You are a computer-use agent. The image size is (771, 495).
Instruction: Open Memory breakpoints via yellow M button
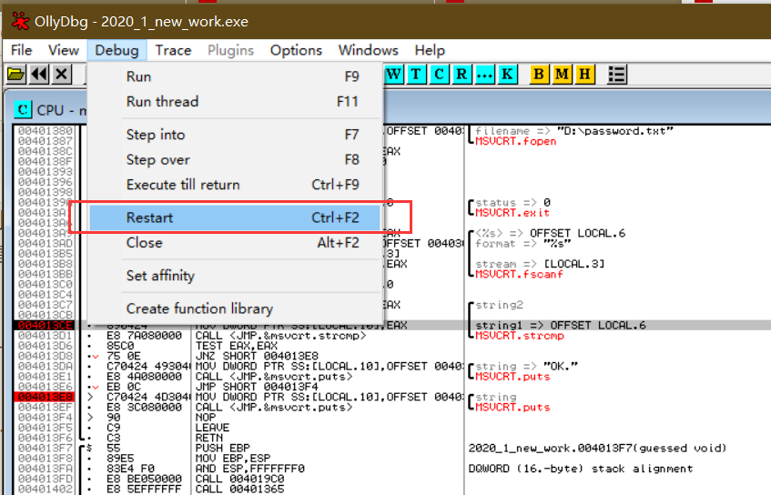tap(562, 75)
